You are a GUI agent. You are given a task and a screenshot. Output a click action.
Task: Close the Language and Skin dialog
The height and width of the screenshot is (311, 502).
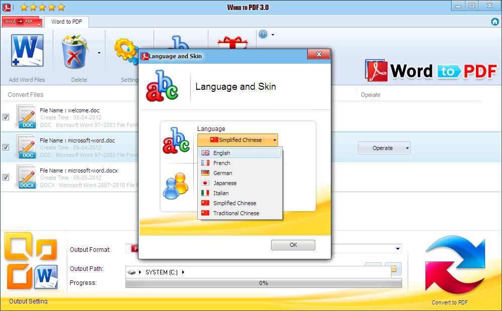(x=319, y=54)
